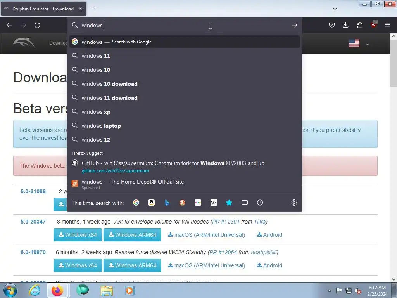Viewport: 397px width, 298px height.
Task: Search this time with Wikipedia icon
Action: [214, 203]
